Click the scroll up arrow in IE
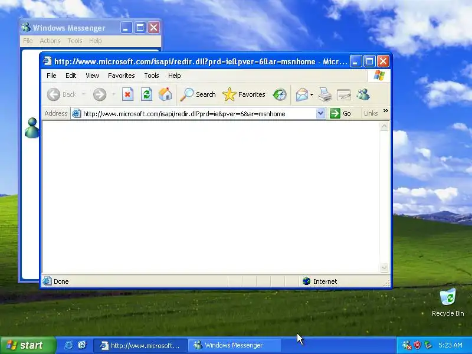 (x=384, y=126)
